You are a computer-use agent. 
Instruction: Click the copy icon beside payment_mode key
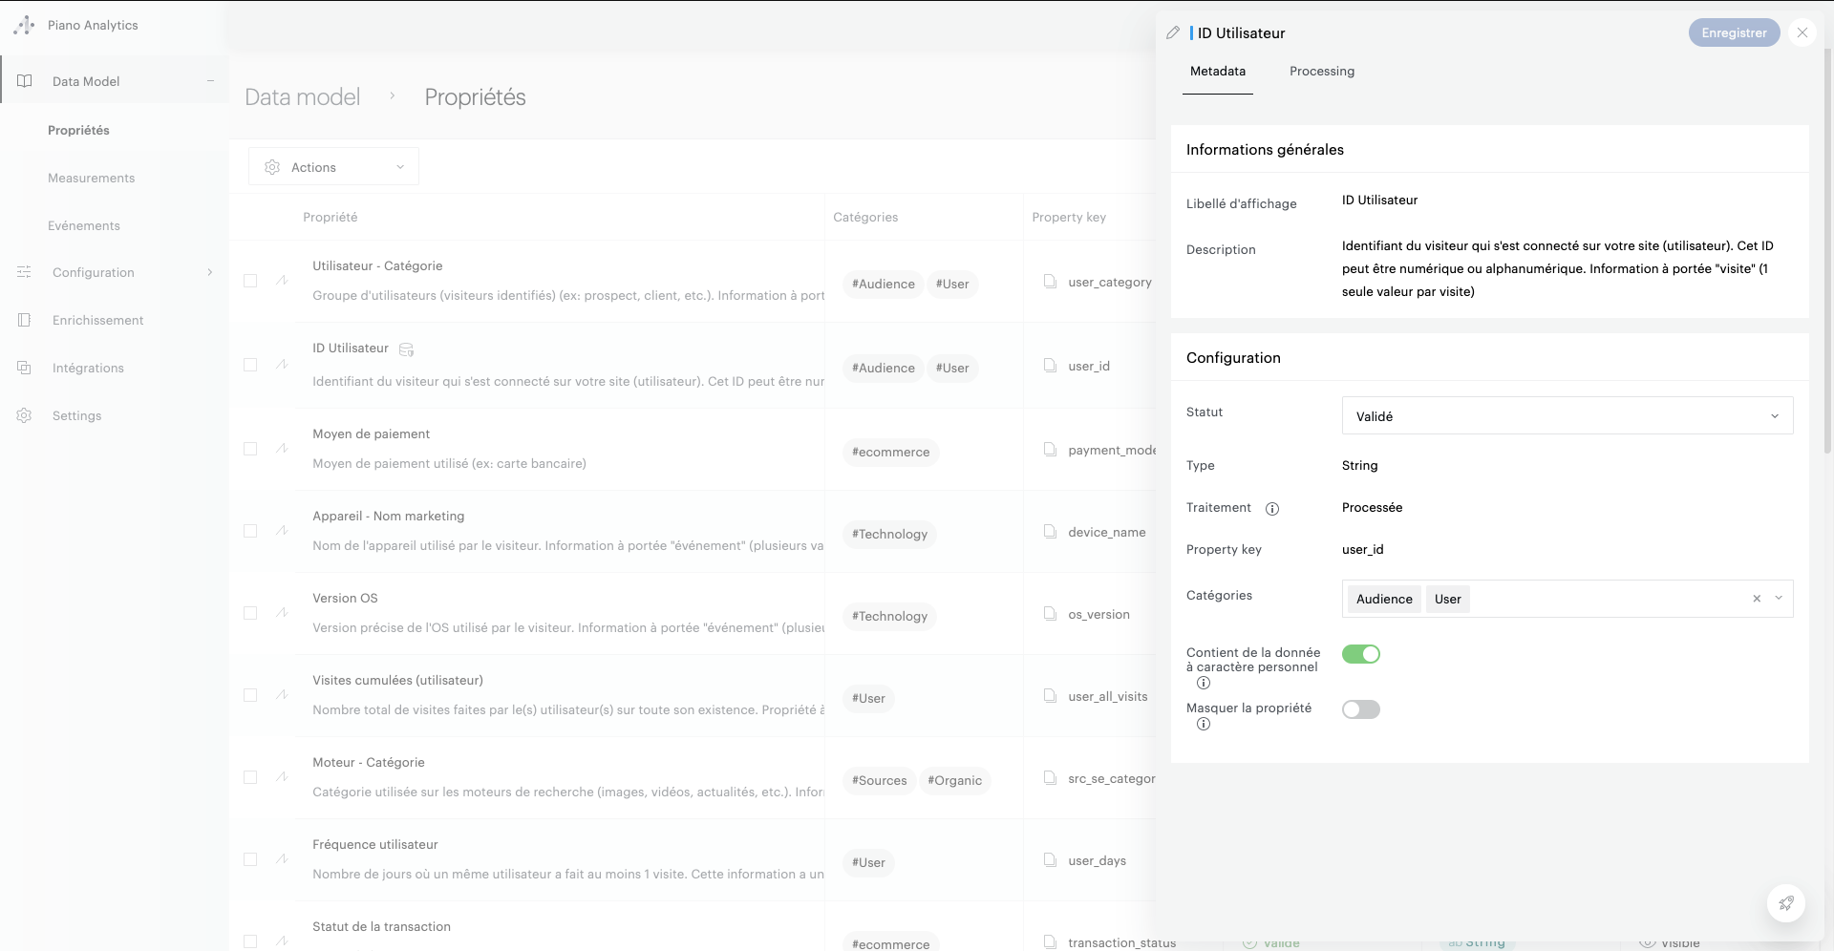pos(1050,450)
